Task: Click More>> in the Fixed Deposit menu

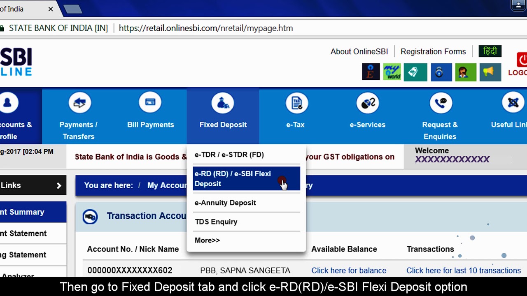Action: coord(207,240)
